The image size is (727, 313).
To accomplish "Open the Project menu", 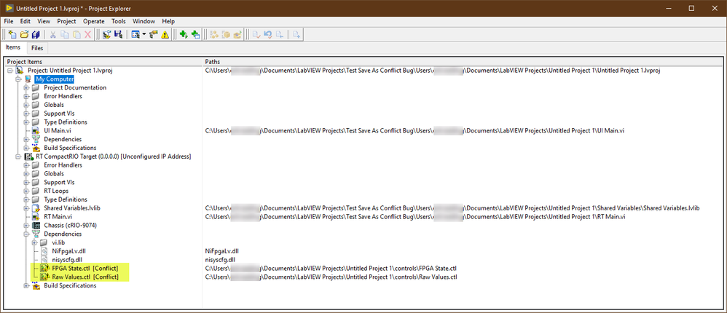I will point(66,21).
